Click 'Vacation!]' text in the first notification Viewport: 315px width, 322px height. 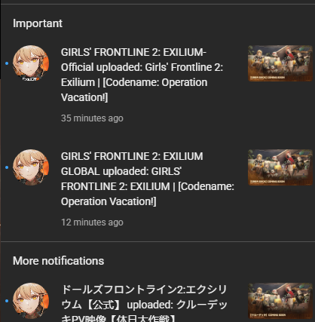pyautogui.click(x=84, y=97)
